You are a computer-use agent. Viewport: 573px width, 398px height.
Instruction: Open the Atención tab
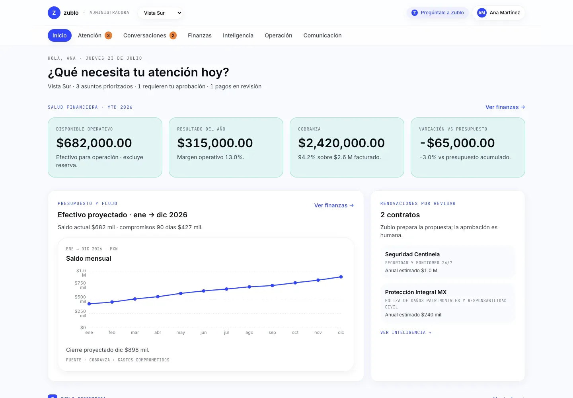click(95, 35)
